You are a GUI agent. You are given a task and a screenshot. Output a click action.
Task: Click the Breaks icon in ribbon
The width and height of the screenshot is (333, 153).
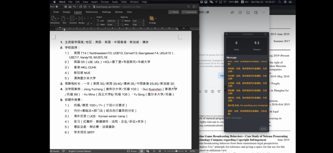tap(81, 19)
